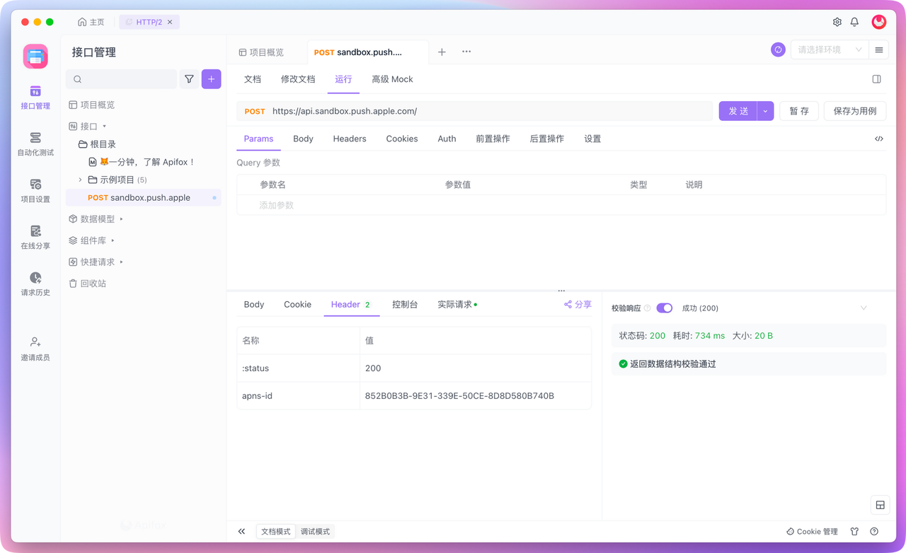Open the 前置操作 tab
The image size is (906, 553).
[x=493, y=139]
